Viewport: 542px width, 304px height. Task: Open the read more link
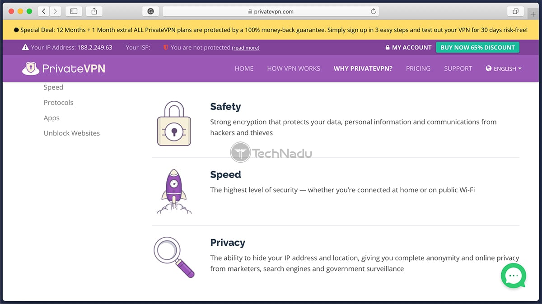point(246,48)
